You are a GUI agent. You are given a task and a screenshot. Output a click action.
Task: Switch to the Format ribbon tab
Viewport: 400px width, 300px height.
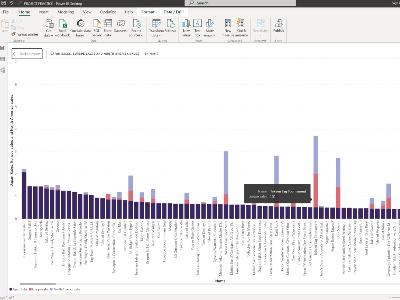pyautogui.click(x=148, y=12)
